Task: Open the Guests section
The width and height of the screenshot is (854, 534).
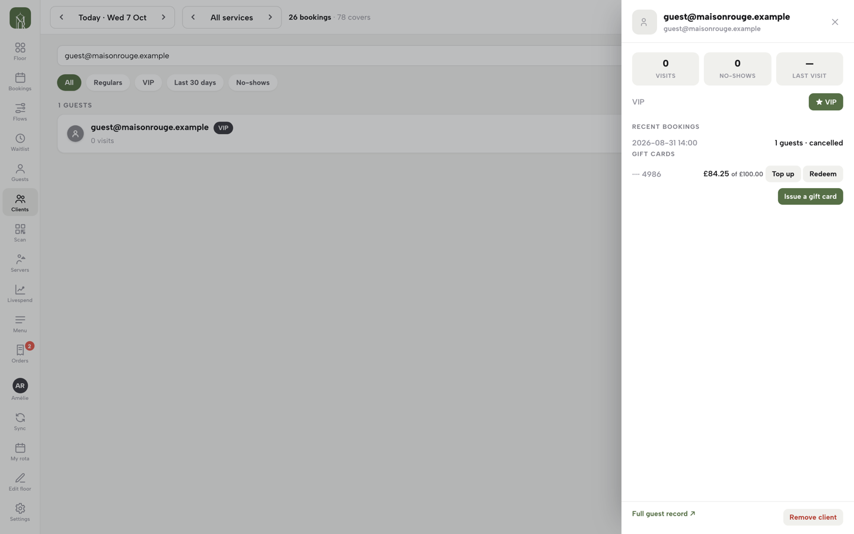Action: pos(20,173)
